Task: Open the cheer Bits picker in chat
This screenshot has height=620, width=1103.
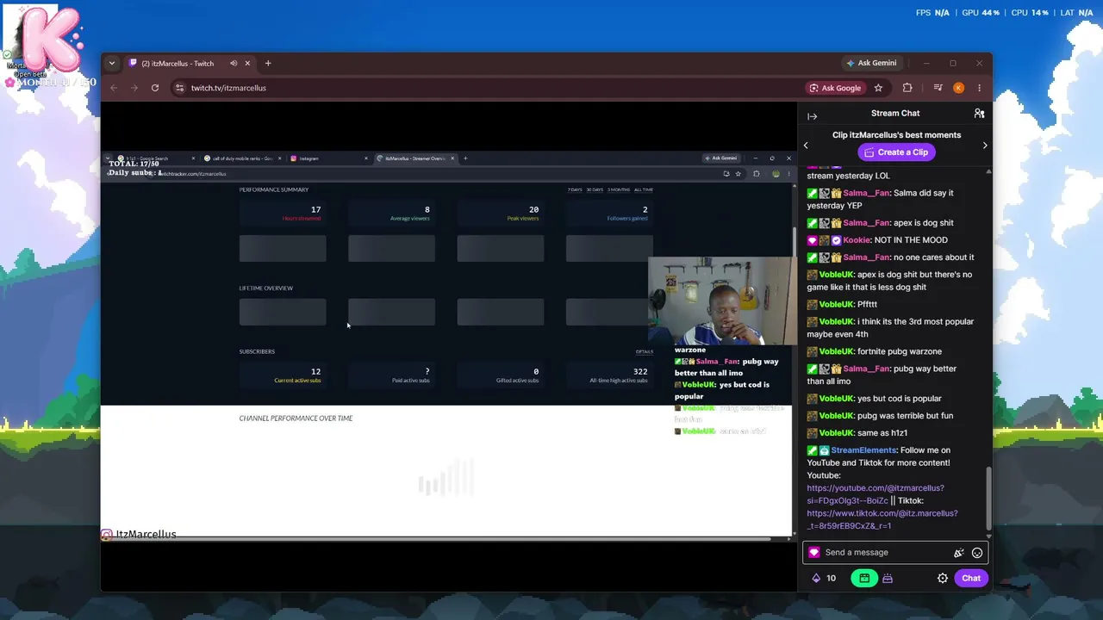Action: pyautogui.click(x=959, y=553)
